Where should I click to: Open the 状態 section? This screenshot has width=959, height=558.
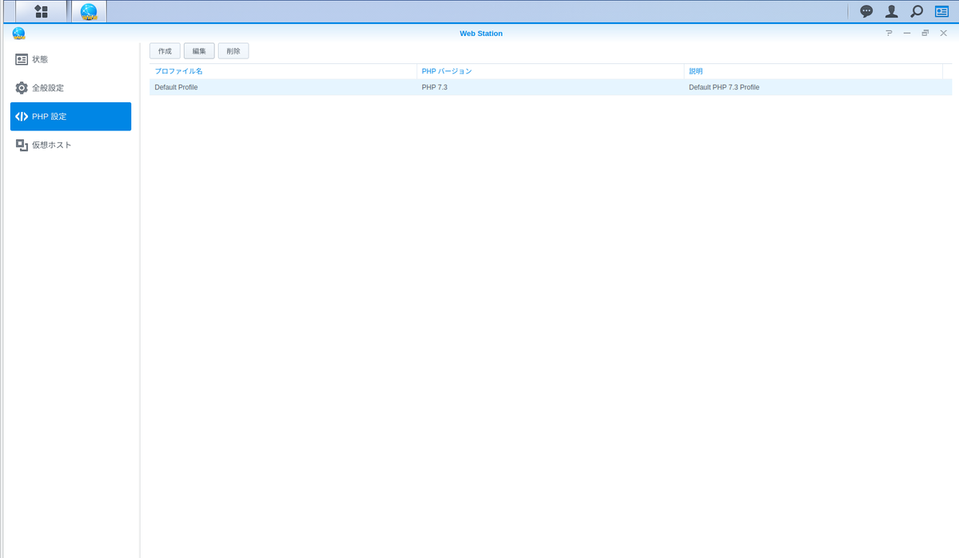point(70,59)
